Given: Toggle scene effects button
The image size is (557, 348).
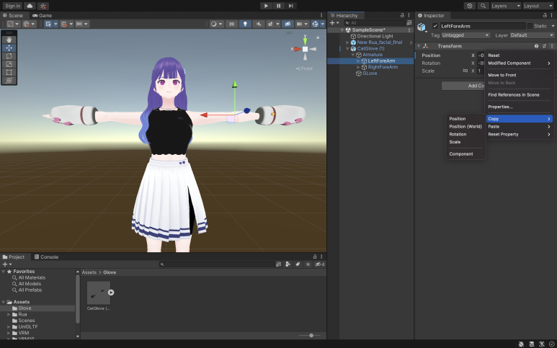Looking at the screenshot, I should 270,24.
